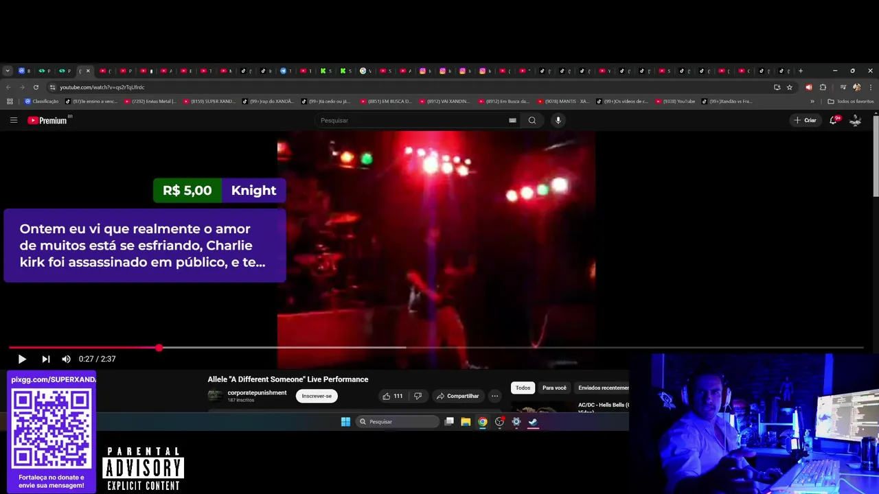Skip to the next video
The height and width of the screenshot is (494, 879).
coord(45,359)
